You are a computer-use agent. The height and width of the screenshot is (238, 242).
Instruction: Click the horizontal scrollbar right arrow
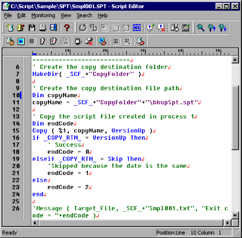point(227,223)
